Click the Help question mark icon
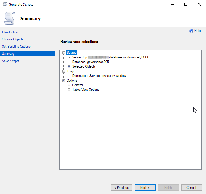206x194 pixels. point(191,31)
